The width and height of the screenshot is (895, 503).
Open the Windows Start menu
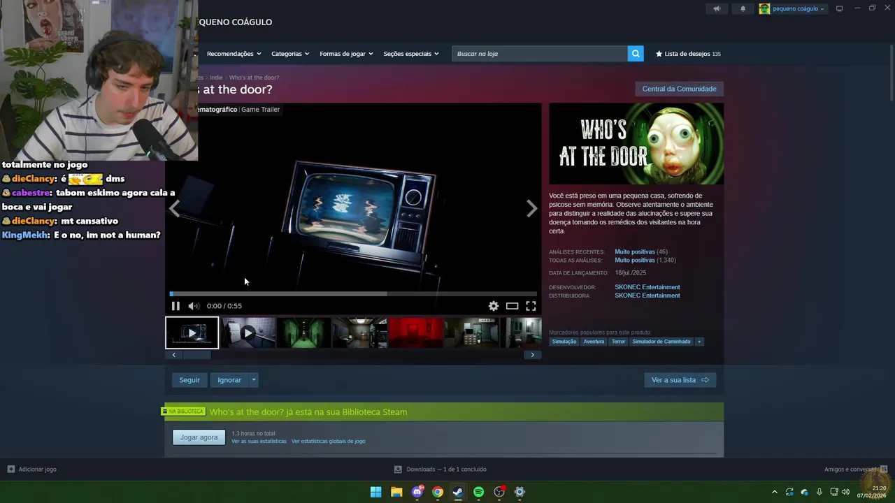pyautogui.click(x=375, y=492)
